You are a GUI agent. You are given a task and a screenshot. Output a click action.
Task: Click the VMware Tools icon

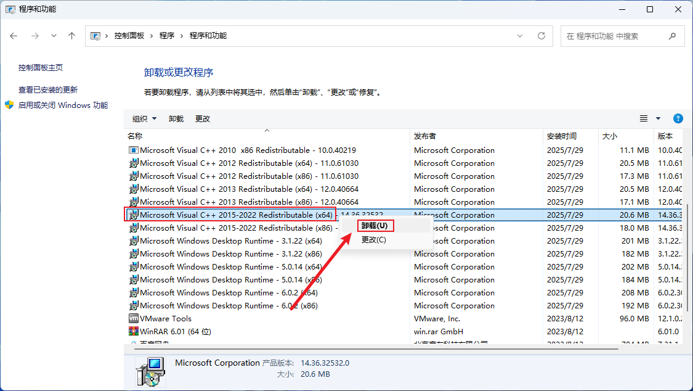tap(134, 318)
